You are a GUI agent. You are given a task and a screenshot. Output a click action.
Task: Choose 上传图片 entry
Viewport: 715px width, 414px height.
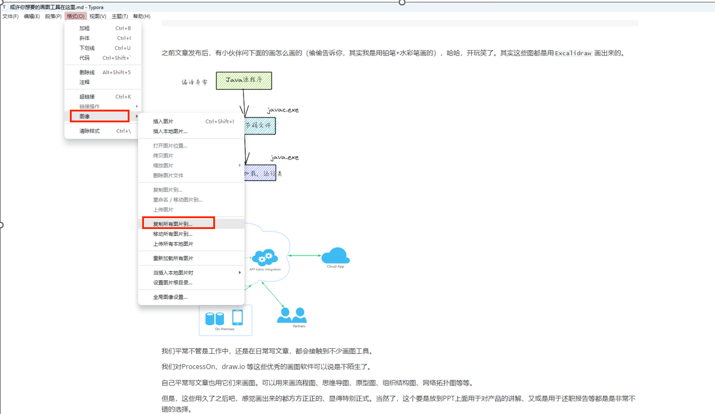(x=192, y=210)
